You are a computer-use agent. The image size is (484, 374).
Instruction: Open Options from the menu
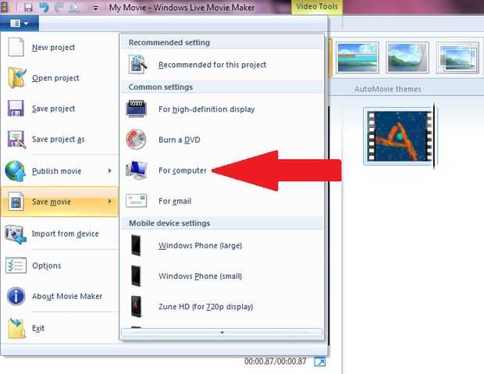(x=60, y=265)
